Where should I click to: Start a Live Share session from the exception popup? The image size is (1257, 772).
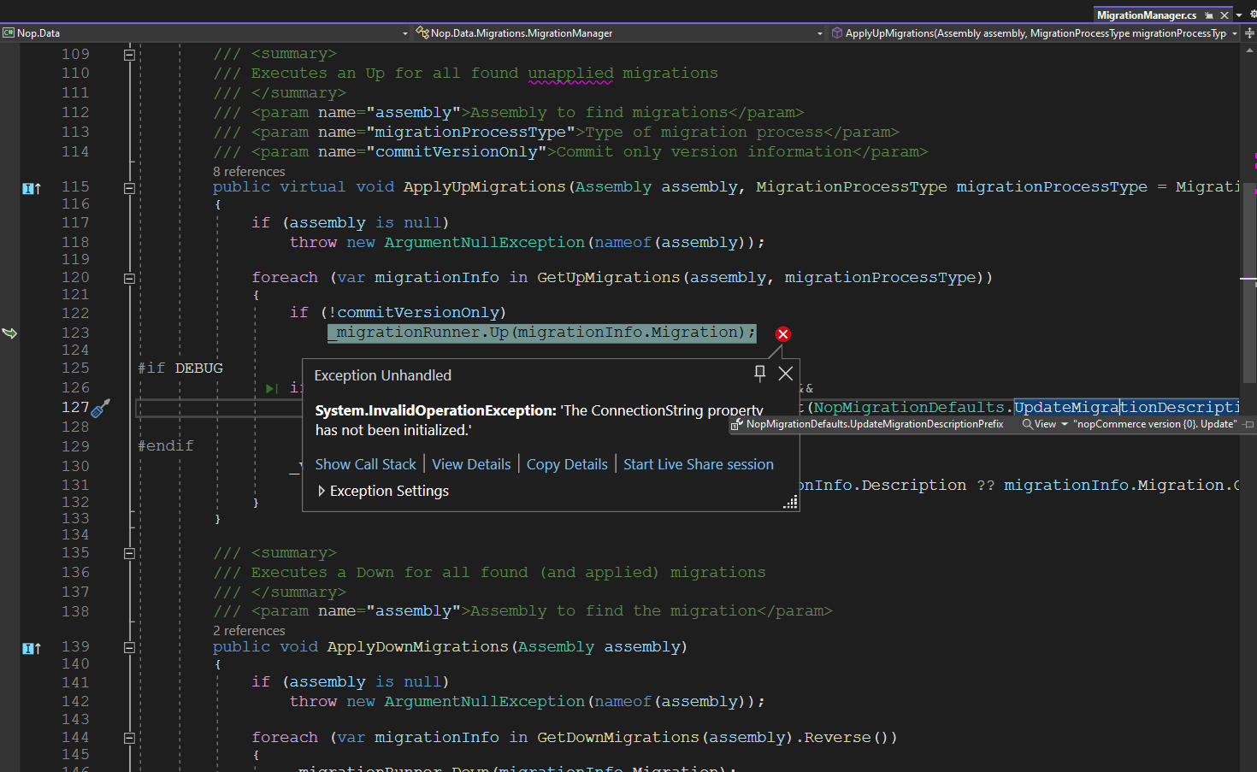coord(698,464)
